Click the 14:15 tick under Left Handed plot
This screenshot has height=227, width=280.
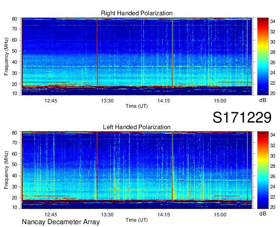coord(163,215)
